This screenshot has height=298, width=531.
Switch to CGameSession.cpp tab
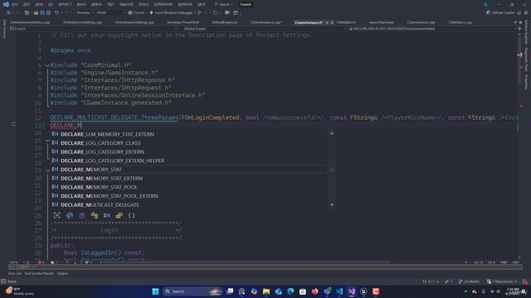[x=421, y=22]
